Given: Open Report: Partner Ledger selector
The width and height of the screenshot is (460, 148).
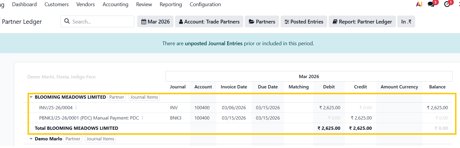Looking at the screenshot, I should 362,22.
